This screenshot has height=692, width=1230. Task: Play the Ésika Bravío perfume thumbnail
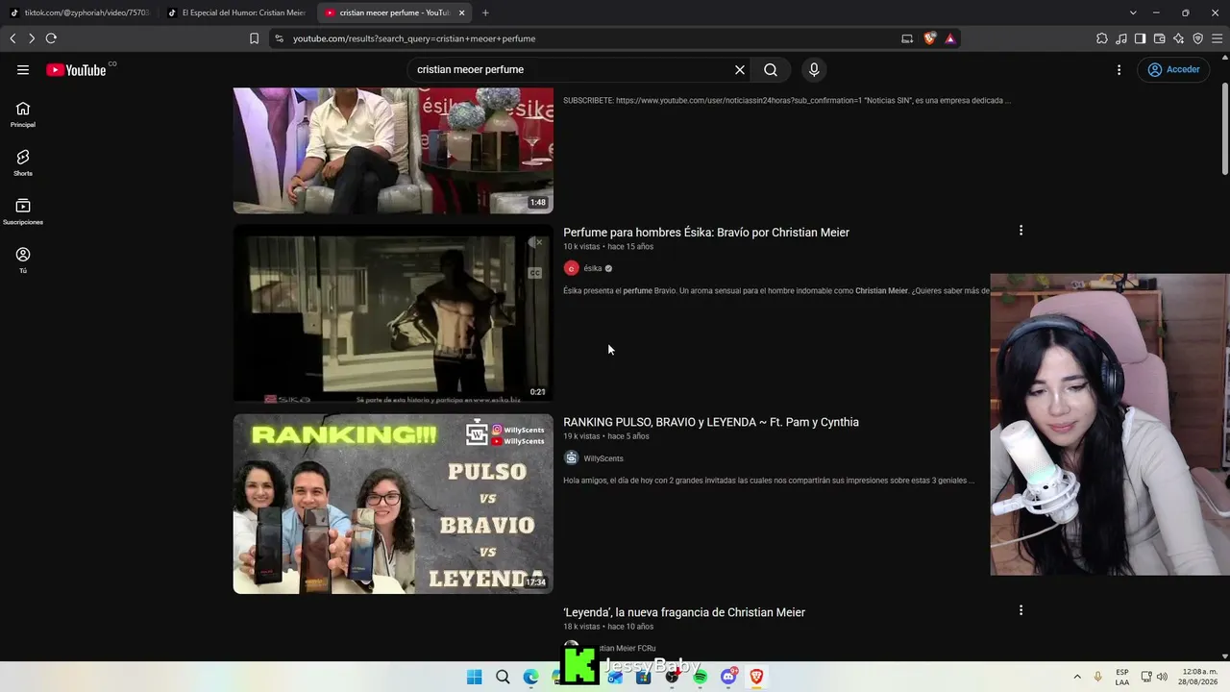pyautogui.click(x=393, y=313)
